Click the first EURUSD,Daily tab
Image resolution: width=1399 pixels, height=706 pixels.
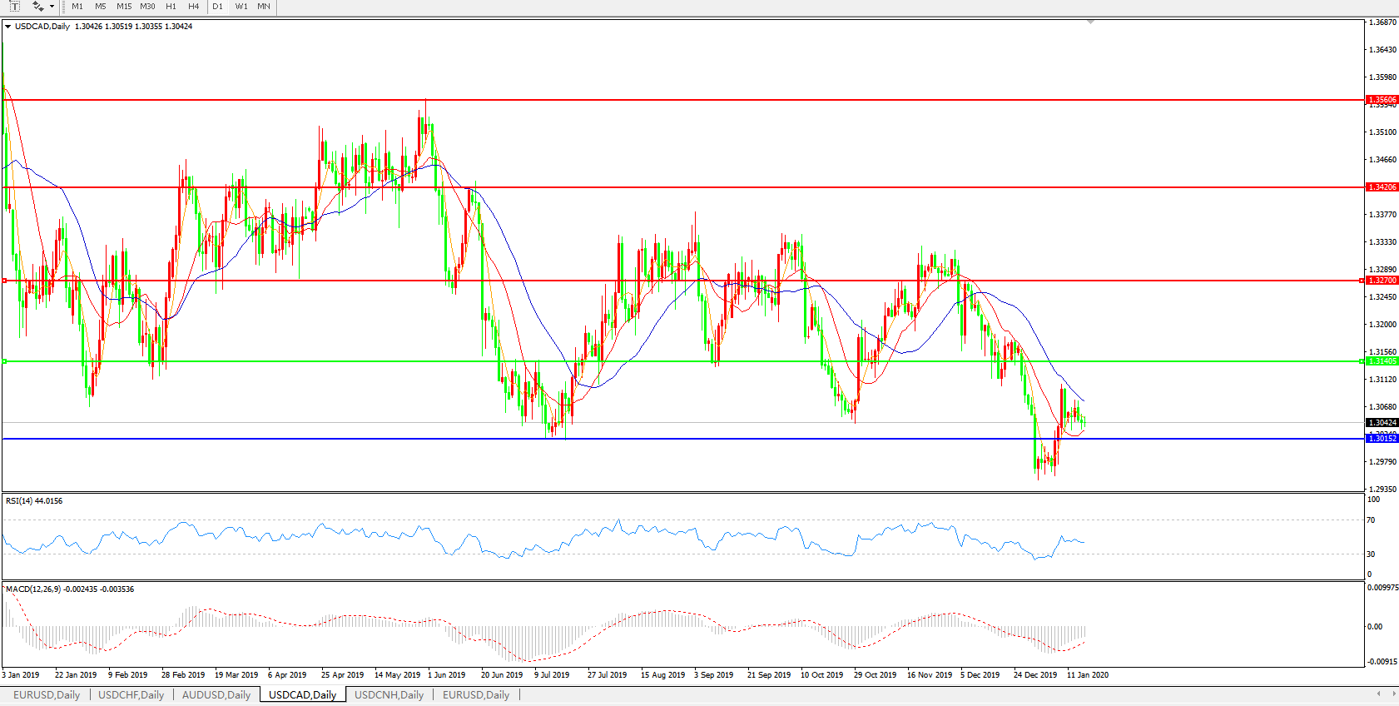click(47, 695)
